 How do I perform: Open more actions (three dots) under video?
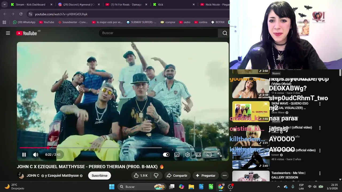tap(224, 175)
